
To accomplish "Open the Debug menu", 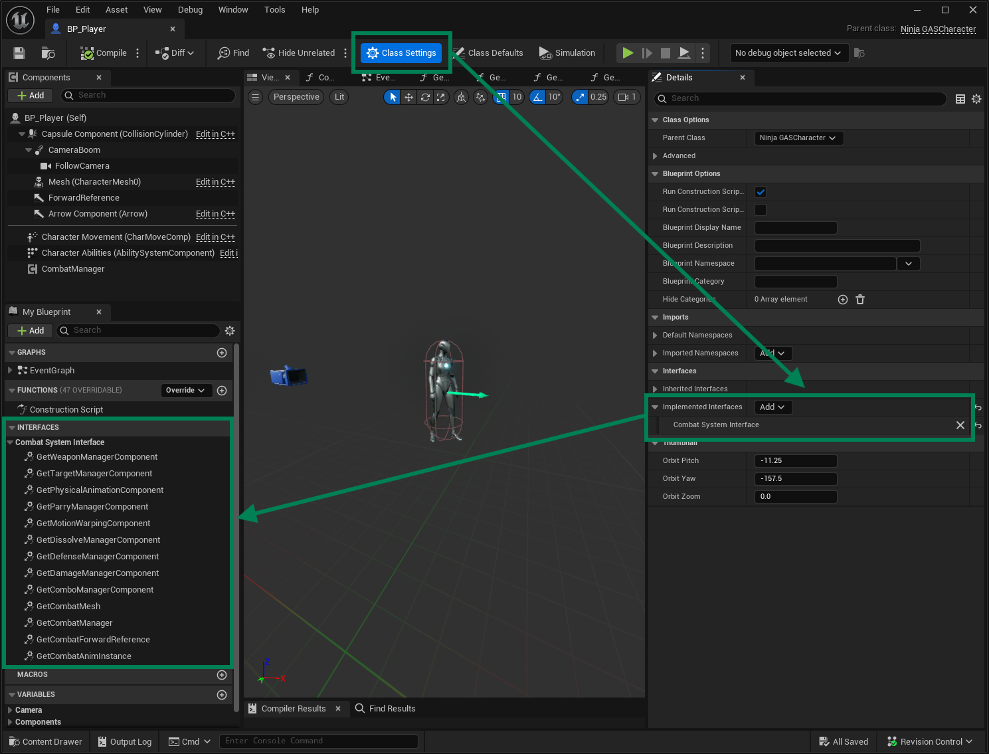I will [x=190, y=10].
